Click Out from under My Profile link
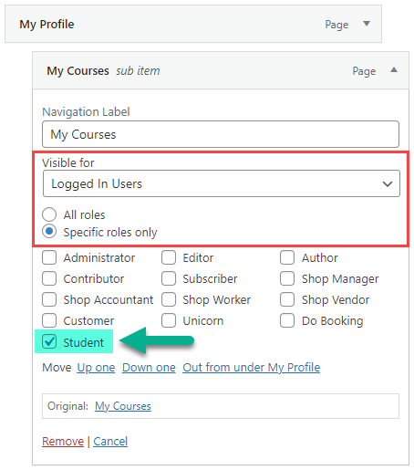 (252, 368)
